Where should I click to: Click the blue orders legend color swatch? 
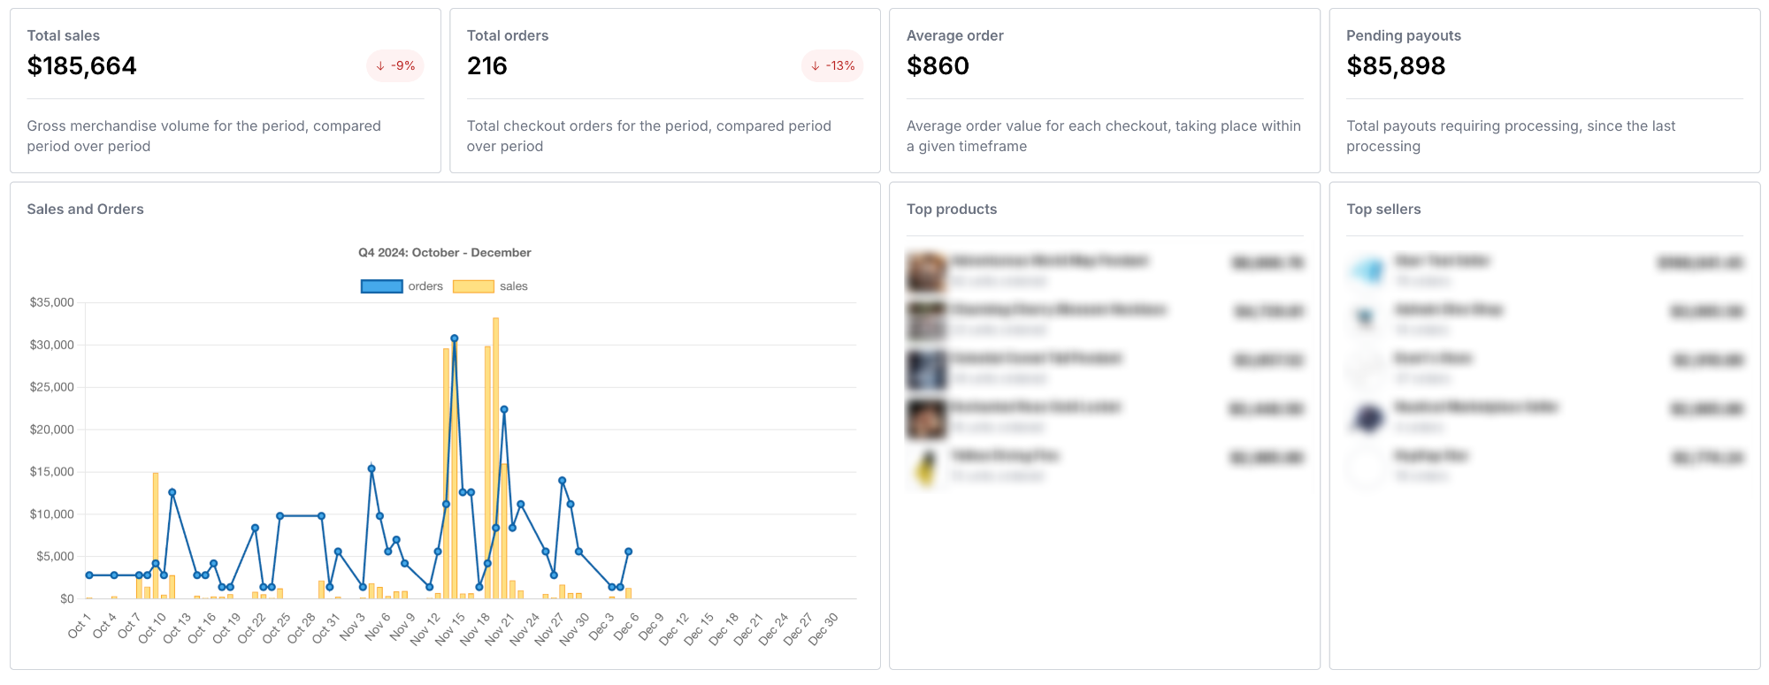381,286
